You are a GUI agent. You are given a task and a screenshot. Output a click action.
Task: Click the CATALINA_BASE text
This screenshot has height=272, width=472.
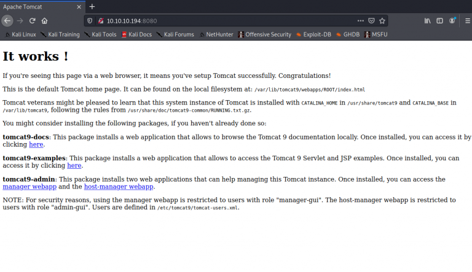430,103
